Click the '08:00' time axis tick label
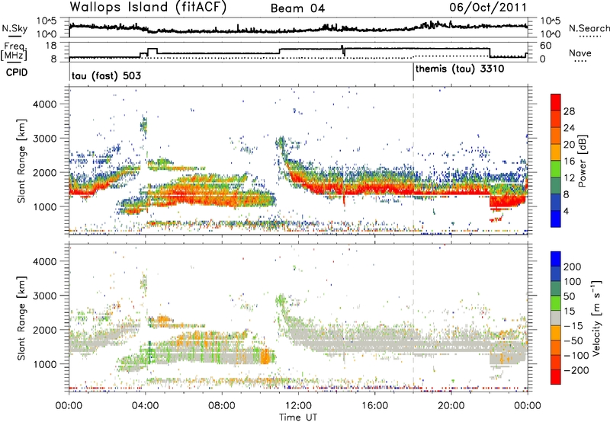 [x=222, y=406]
